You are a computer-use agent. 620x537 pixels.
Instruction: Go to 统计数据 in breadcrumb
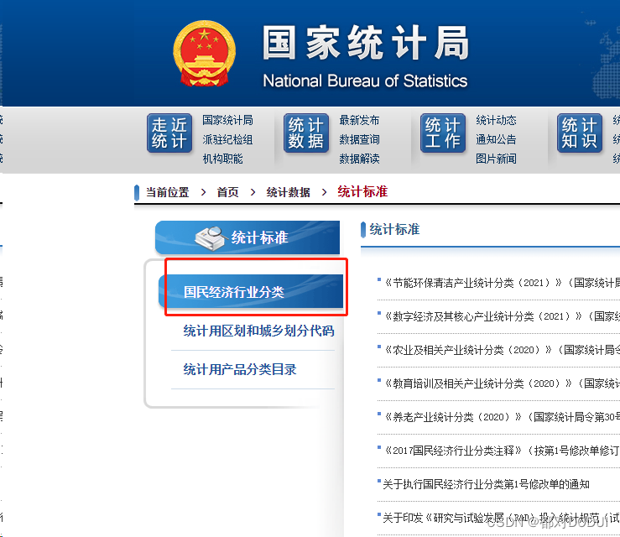289,192
